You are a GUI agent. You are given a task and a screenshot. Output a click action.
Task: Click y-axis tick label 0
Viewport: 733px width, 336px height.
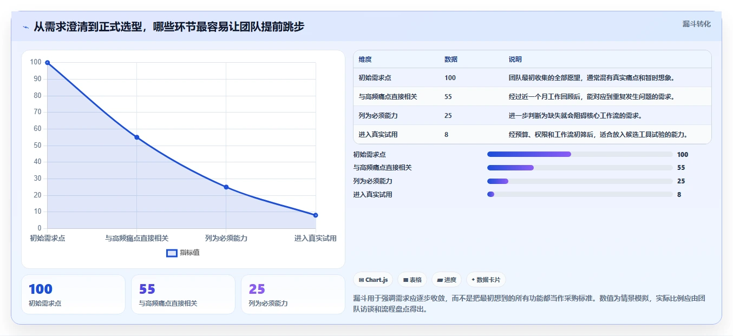(40, 228)
